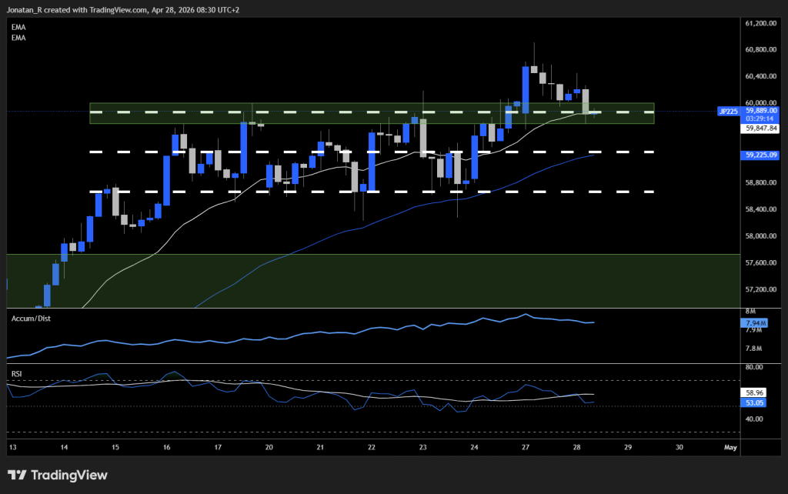Click the 27 date label on time axis
Viewport: 788px width, 494px height.
[526, 447]
